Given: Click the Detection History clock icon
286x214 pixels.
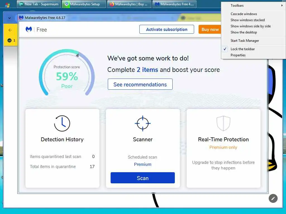Looking at the screenshot, I should pos(62,123).
